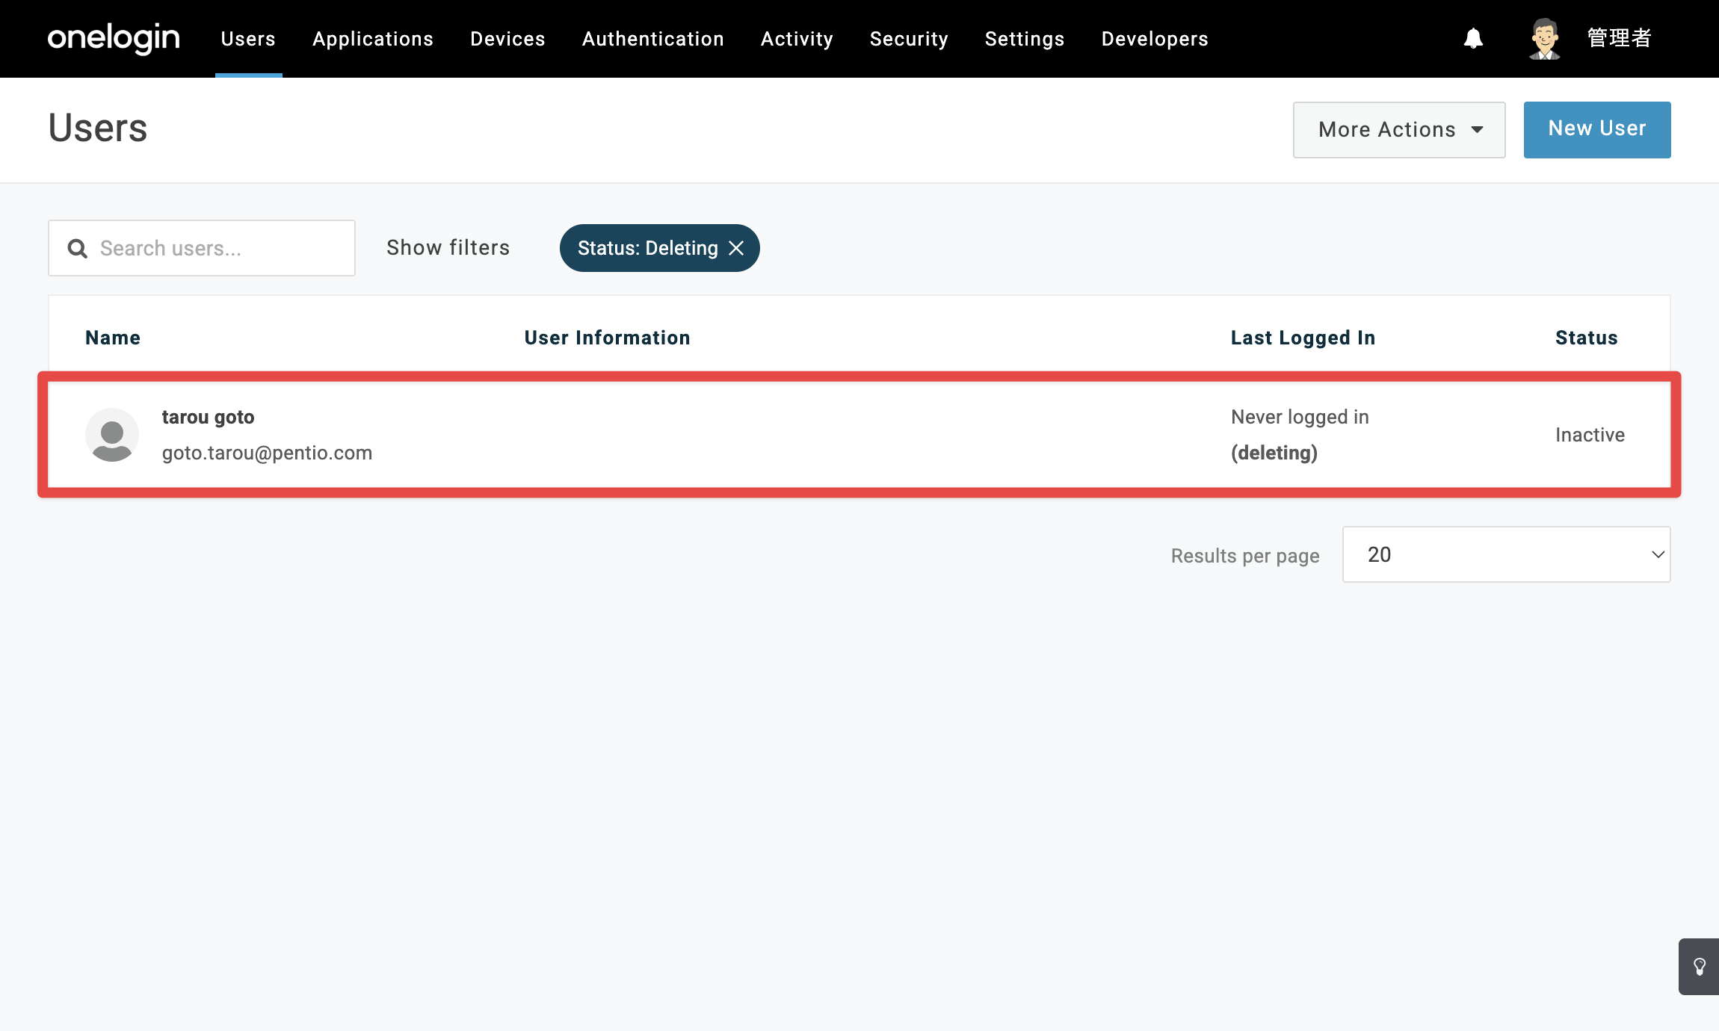Click the User Information column header

[x=608, y=338]
